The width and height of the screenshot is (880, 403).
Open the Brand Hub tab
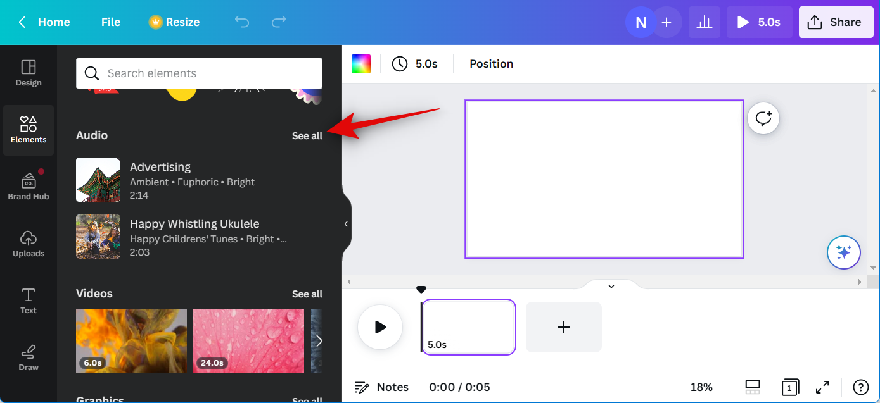[29, 186]
